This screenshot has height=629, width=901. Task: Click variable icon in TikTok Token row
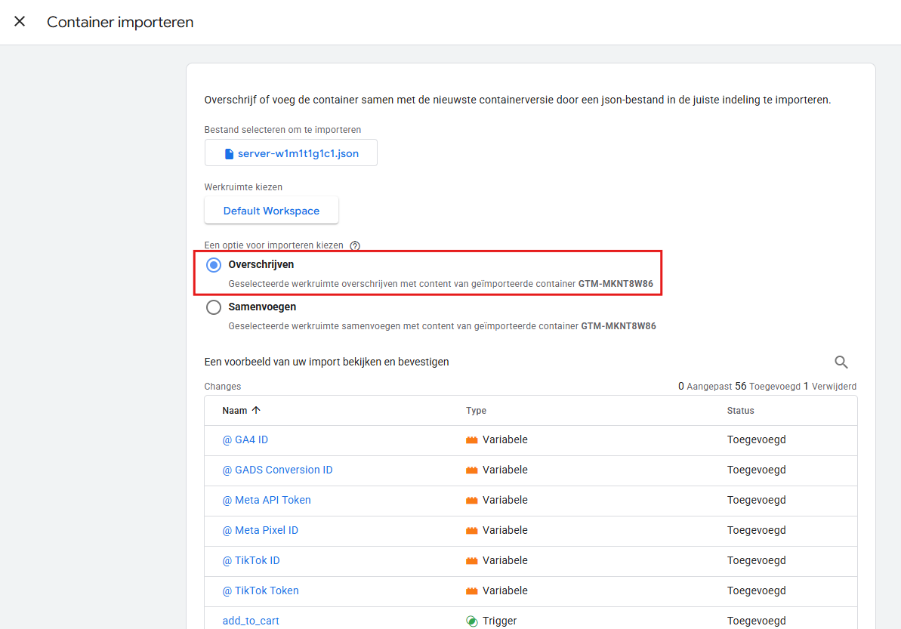point(472,591)
